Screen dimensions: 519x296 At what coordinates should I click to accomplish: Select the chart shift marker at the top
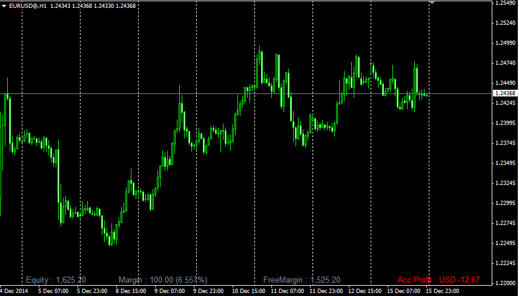tap(432, 2)
